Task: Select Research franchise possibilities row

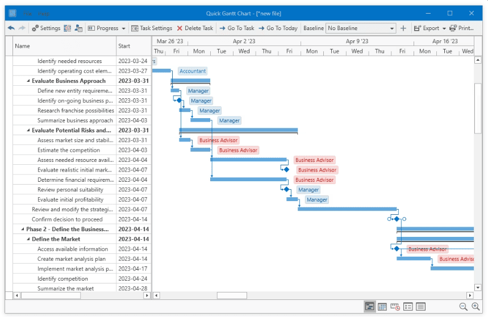Action: [82, 110]
